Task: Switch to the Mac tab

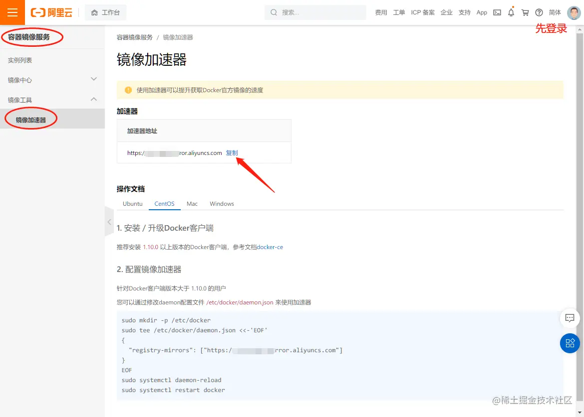Action: [192, 204]
